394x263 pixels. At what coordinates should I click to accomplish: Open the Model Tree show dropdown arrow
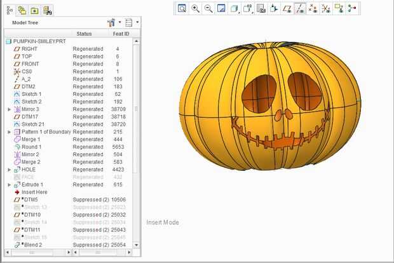tap(137, 22)
